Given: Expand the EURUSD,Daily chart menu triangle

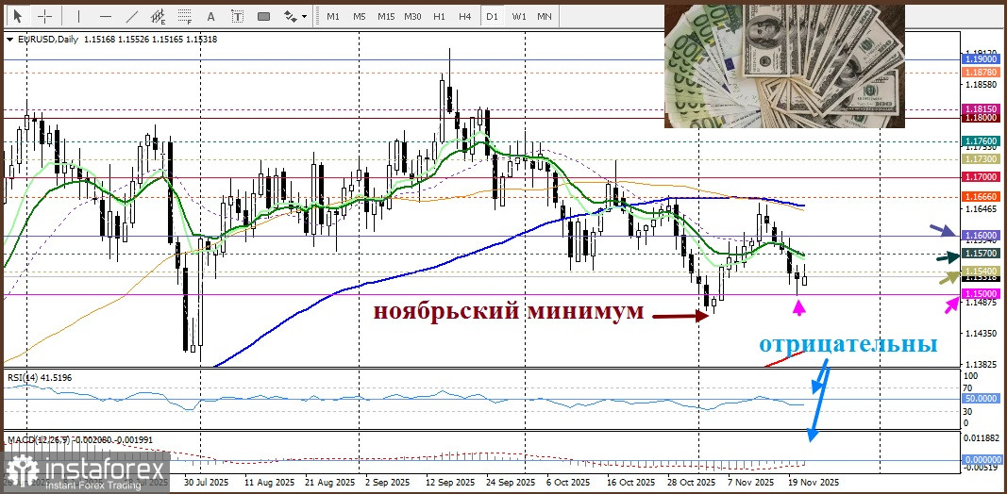Looking at the screenshot, I should (x=9, y=40).
